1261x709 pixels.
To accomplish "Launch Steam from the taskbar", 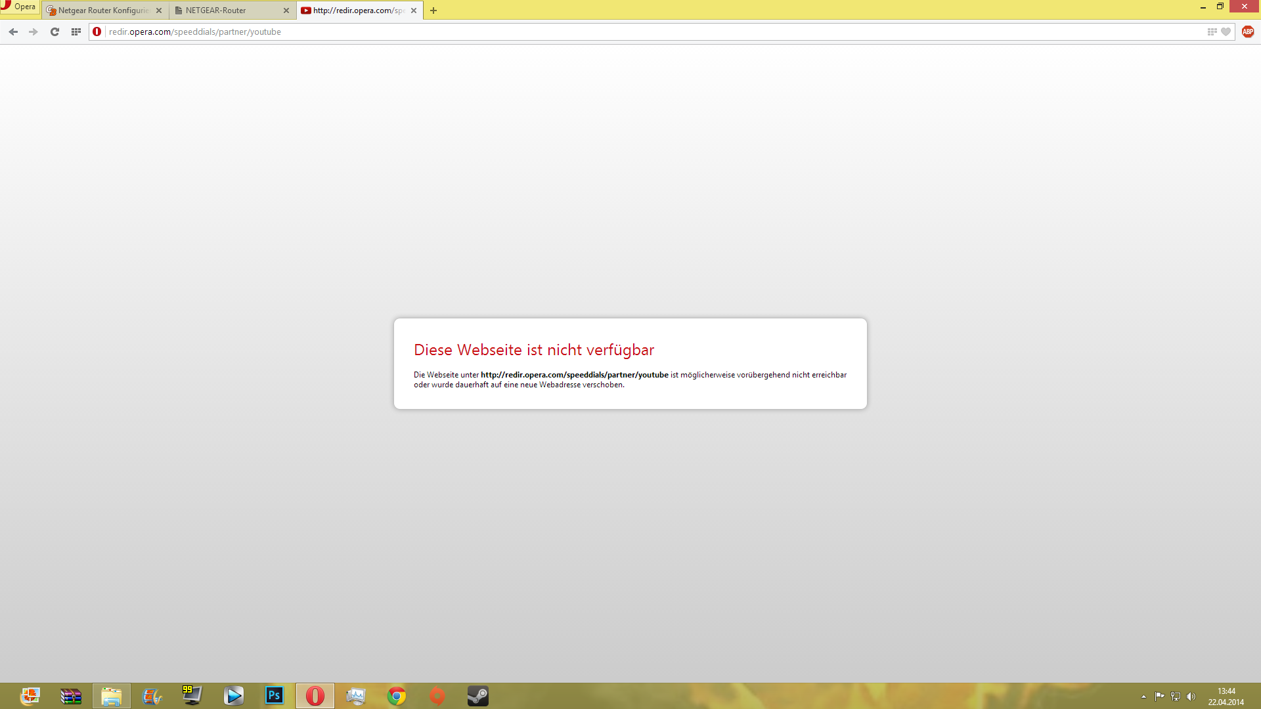I will tap(478, 696).
